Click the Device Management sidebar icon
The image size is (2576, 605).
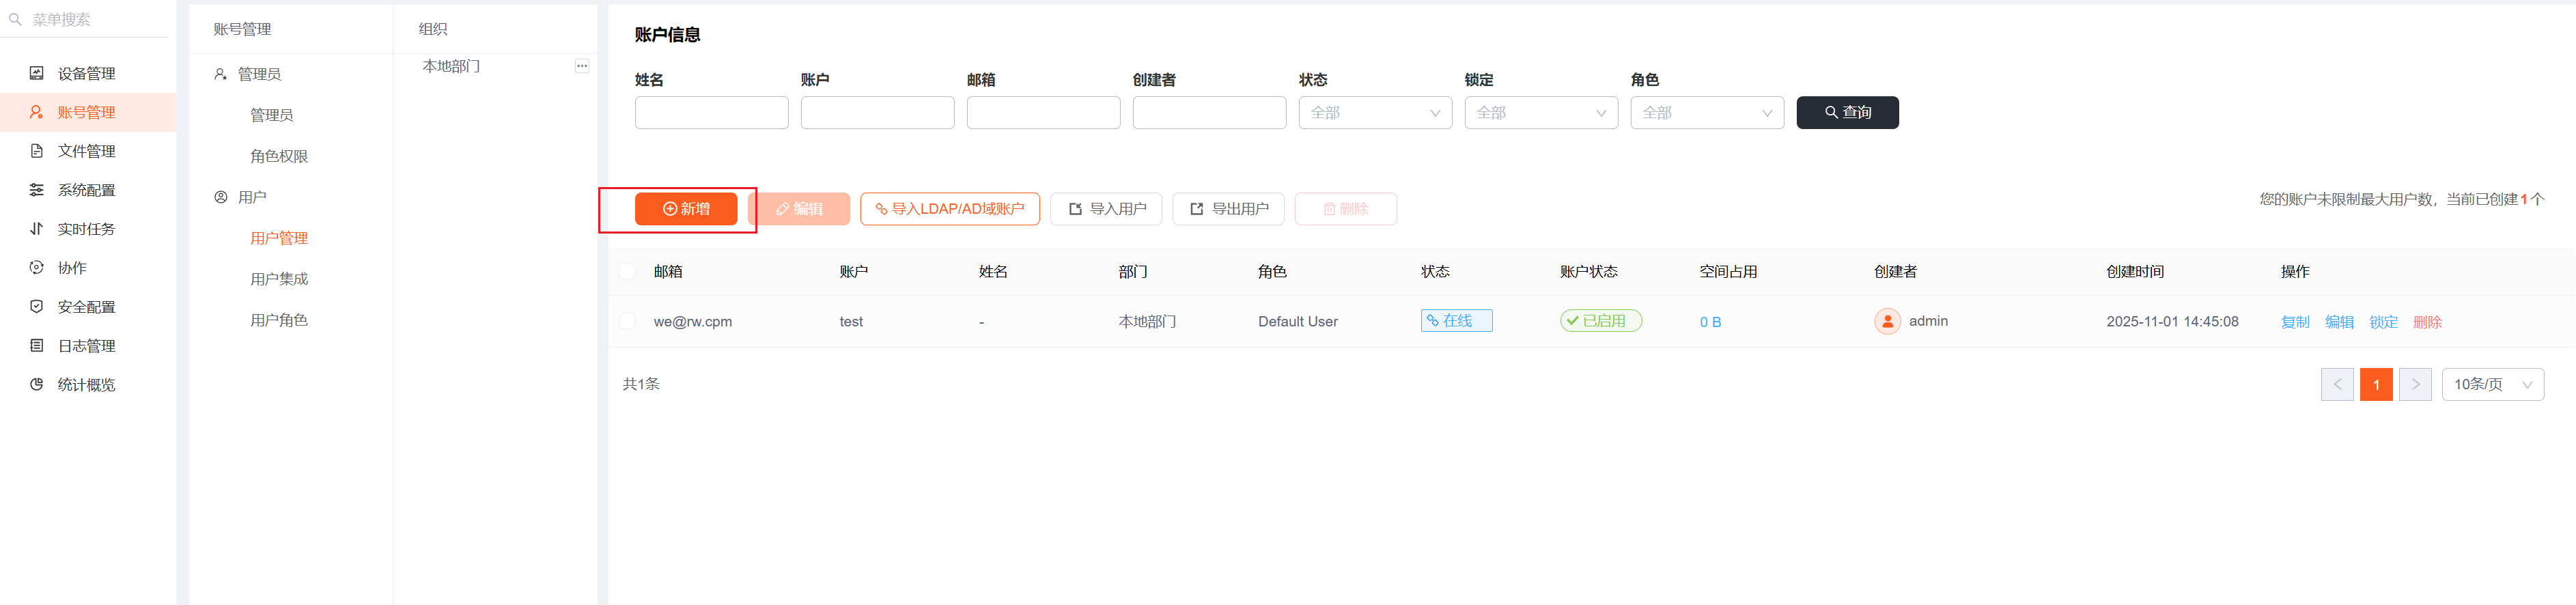click(x=37, y=73)
